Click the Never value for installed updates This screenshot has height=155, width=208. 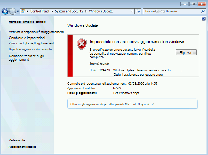[x=117, y=88]
